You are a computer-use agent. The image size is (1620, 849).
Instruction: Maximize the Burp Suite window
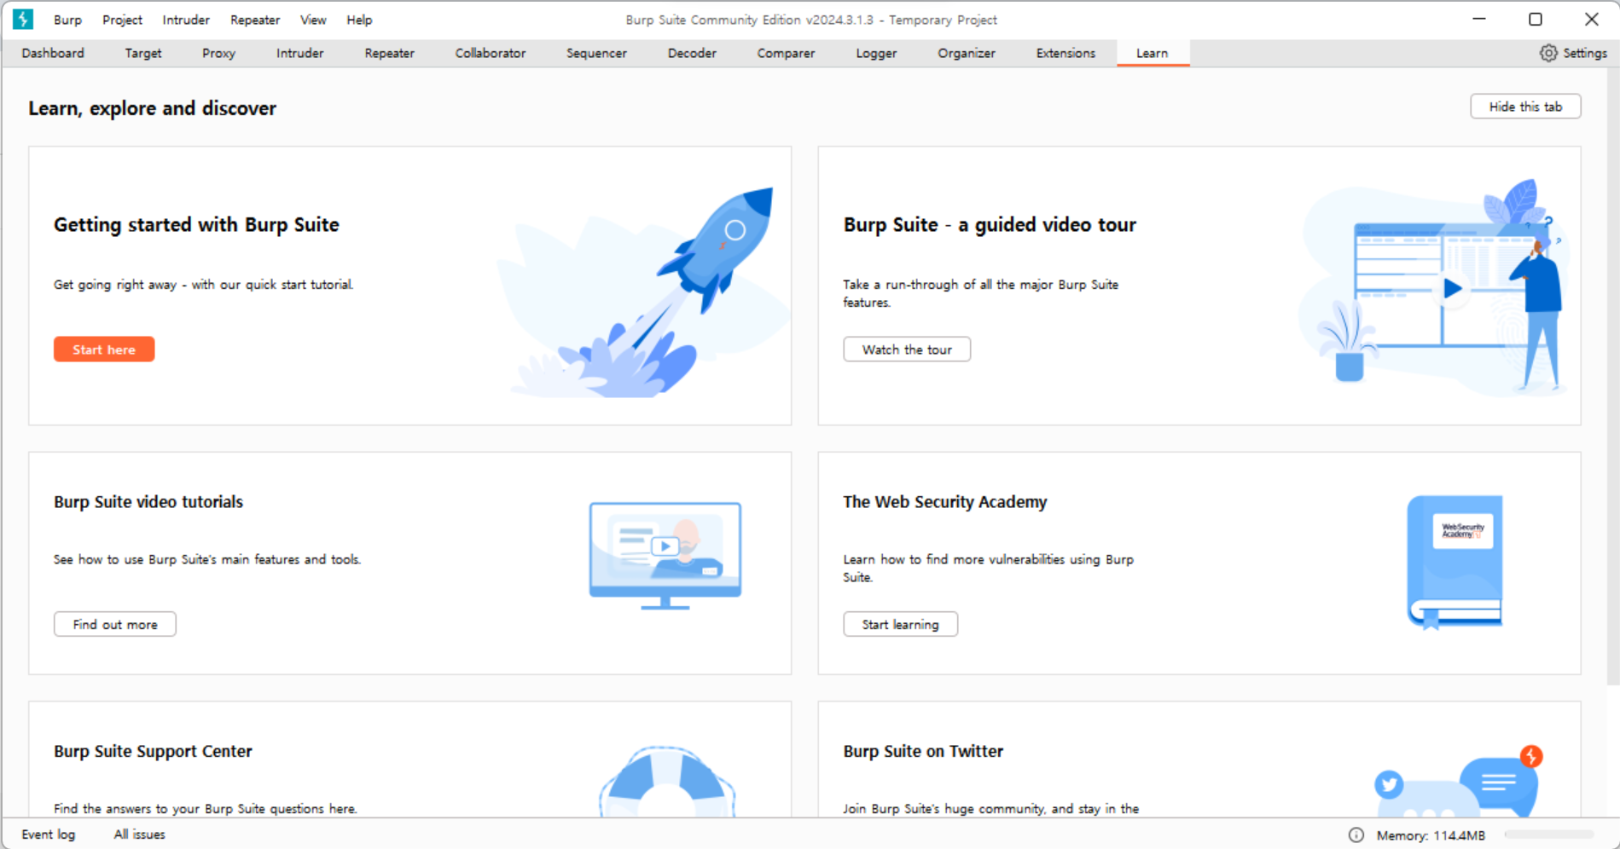[1536, 19]
